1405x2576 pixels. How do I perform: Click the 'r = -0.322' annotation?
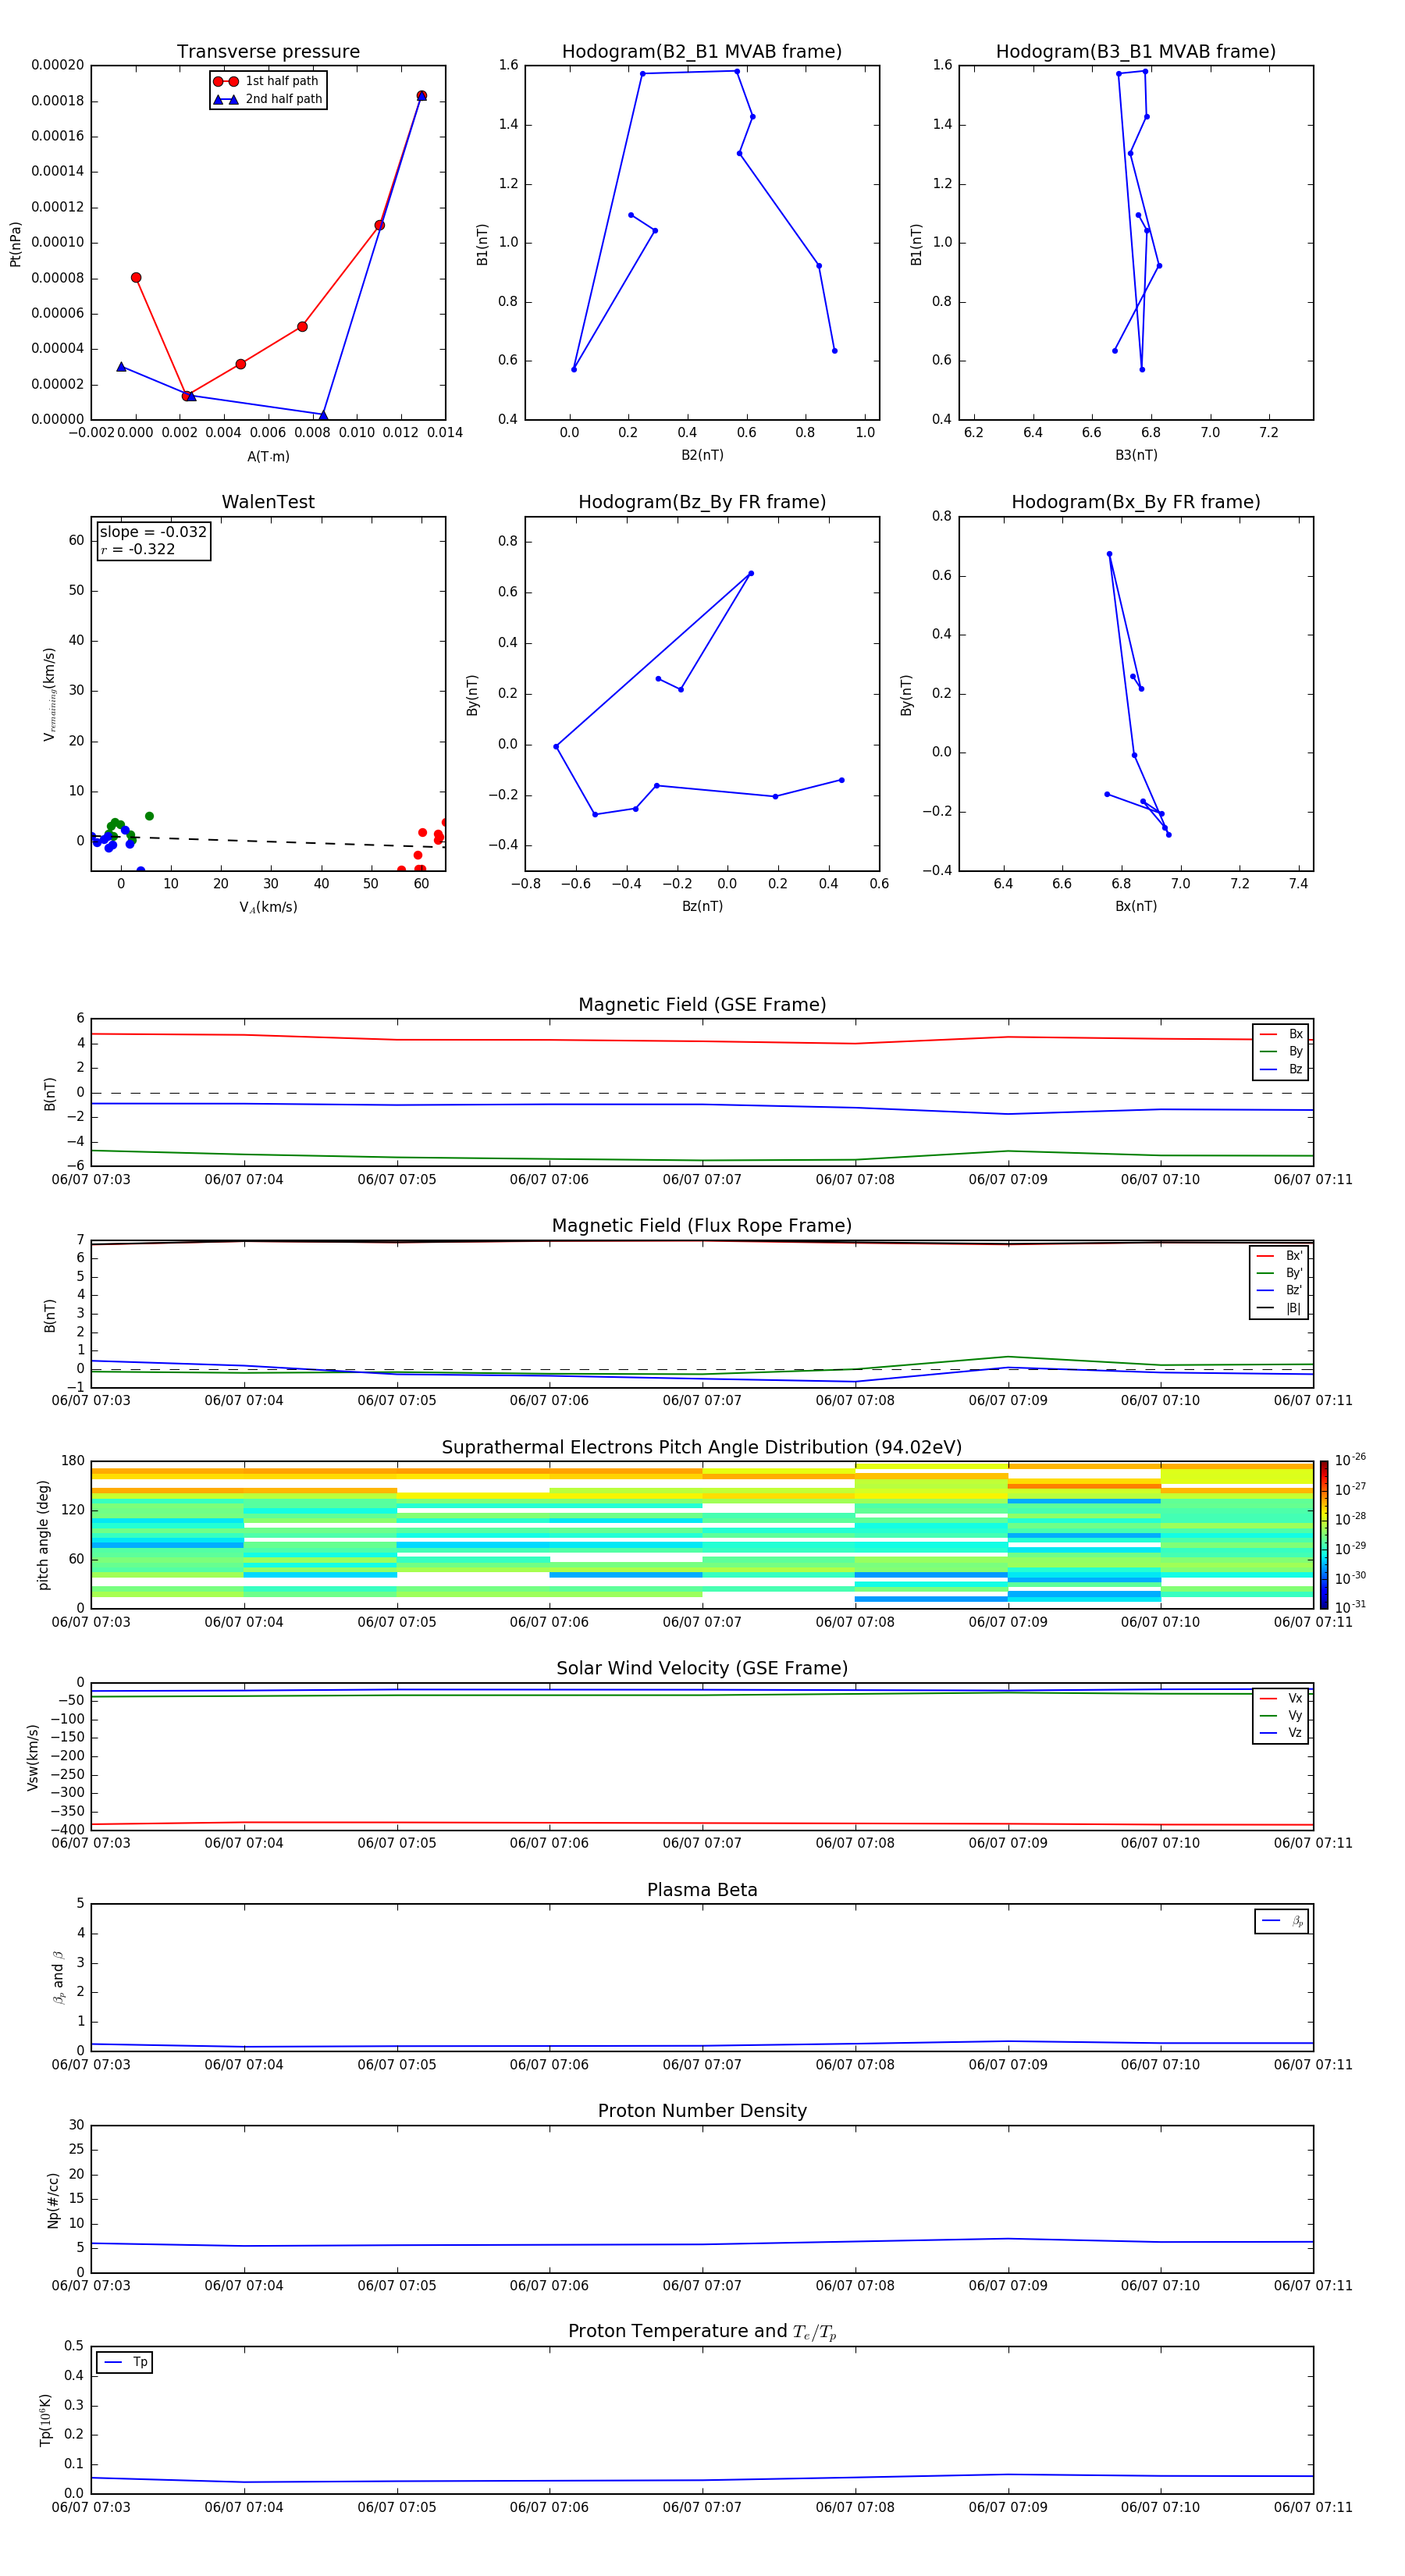138,549
